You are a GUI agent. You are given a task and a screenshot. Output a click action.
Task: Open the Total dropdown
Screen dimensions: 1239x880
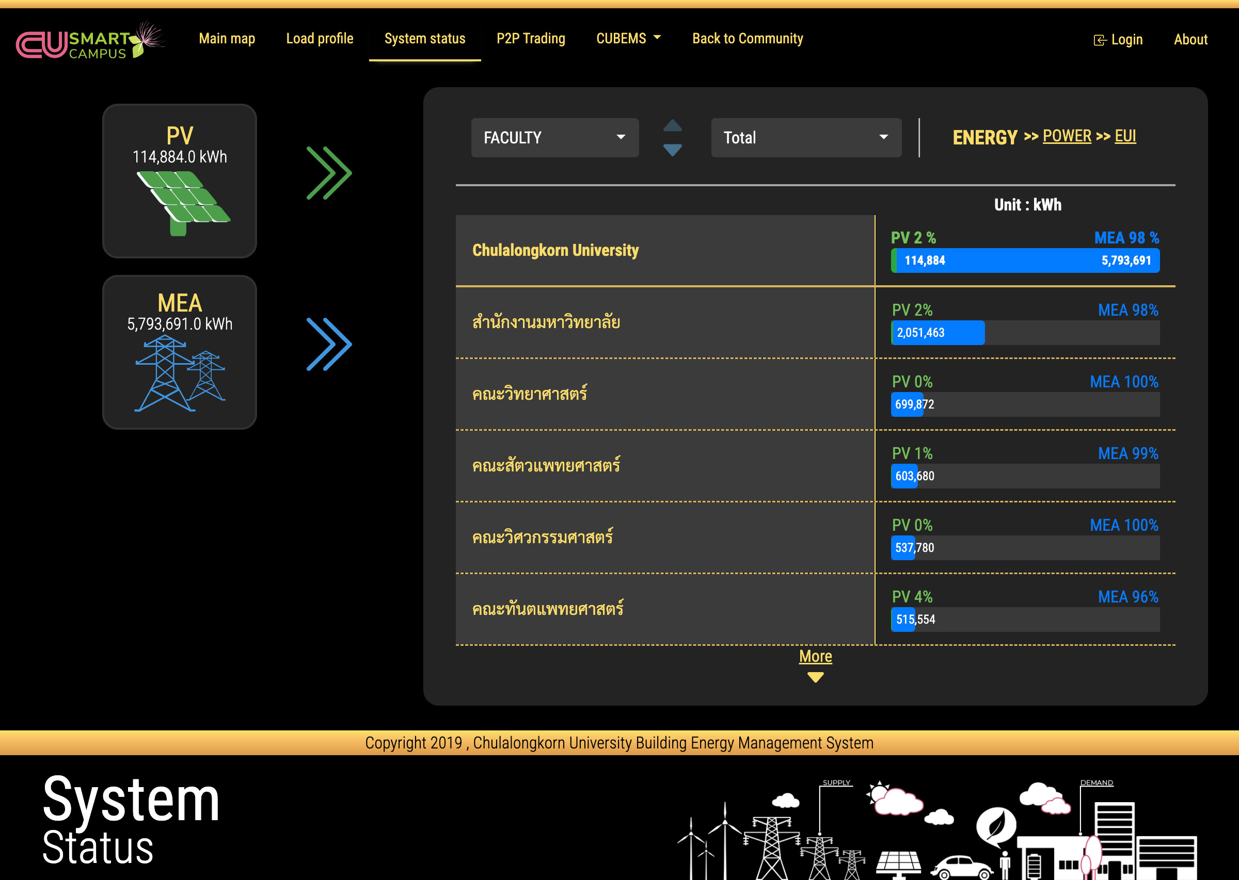(806, 138)
